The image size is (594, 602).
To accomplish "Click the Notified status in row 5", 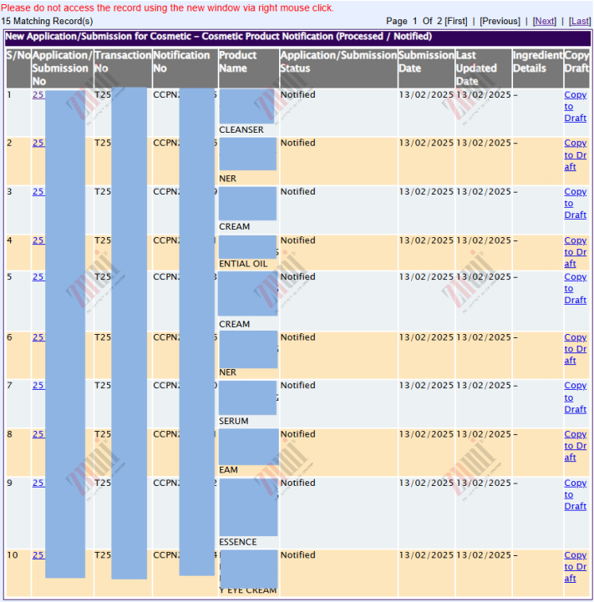I will point(297,277).
